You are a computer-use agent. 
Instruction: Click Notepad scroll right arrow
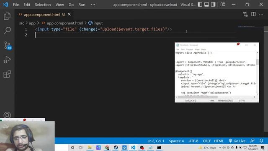point(255,97)
